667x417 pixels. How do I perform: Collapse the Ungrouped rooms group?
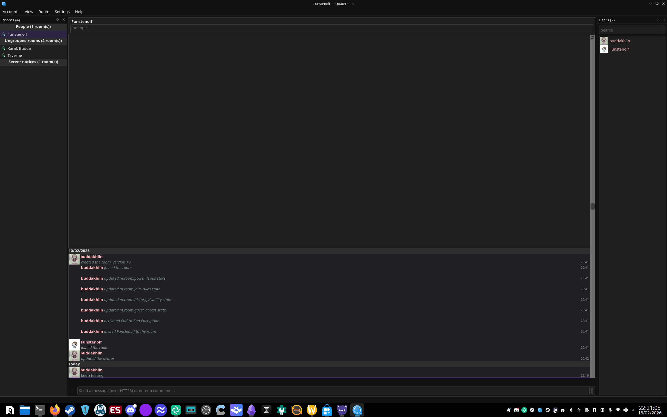pos(33,41)
